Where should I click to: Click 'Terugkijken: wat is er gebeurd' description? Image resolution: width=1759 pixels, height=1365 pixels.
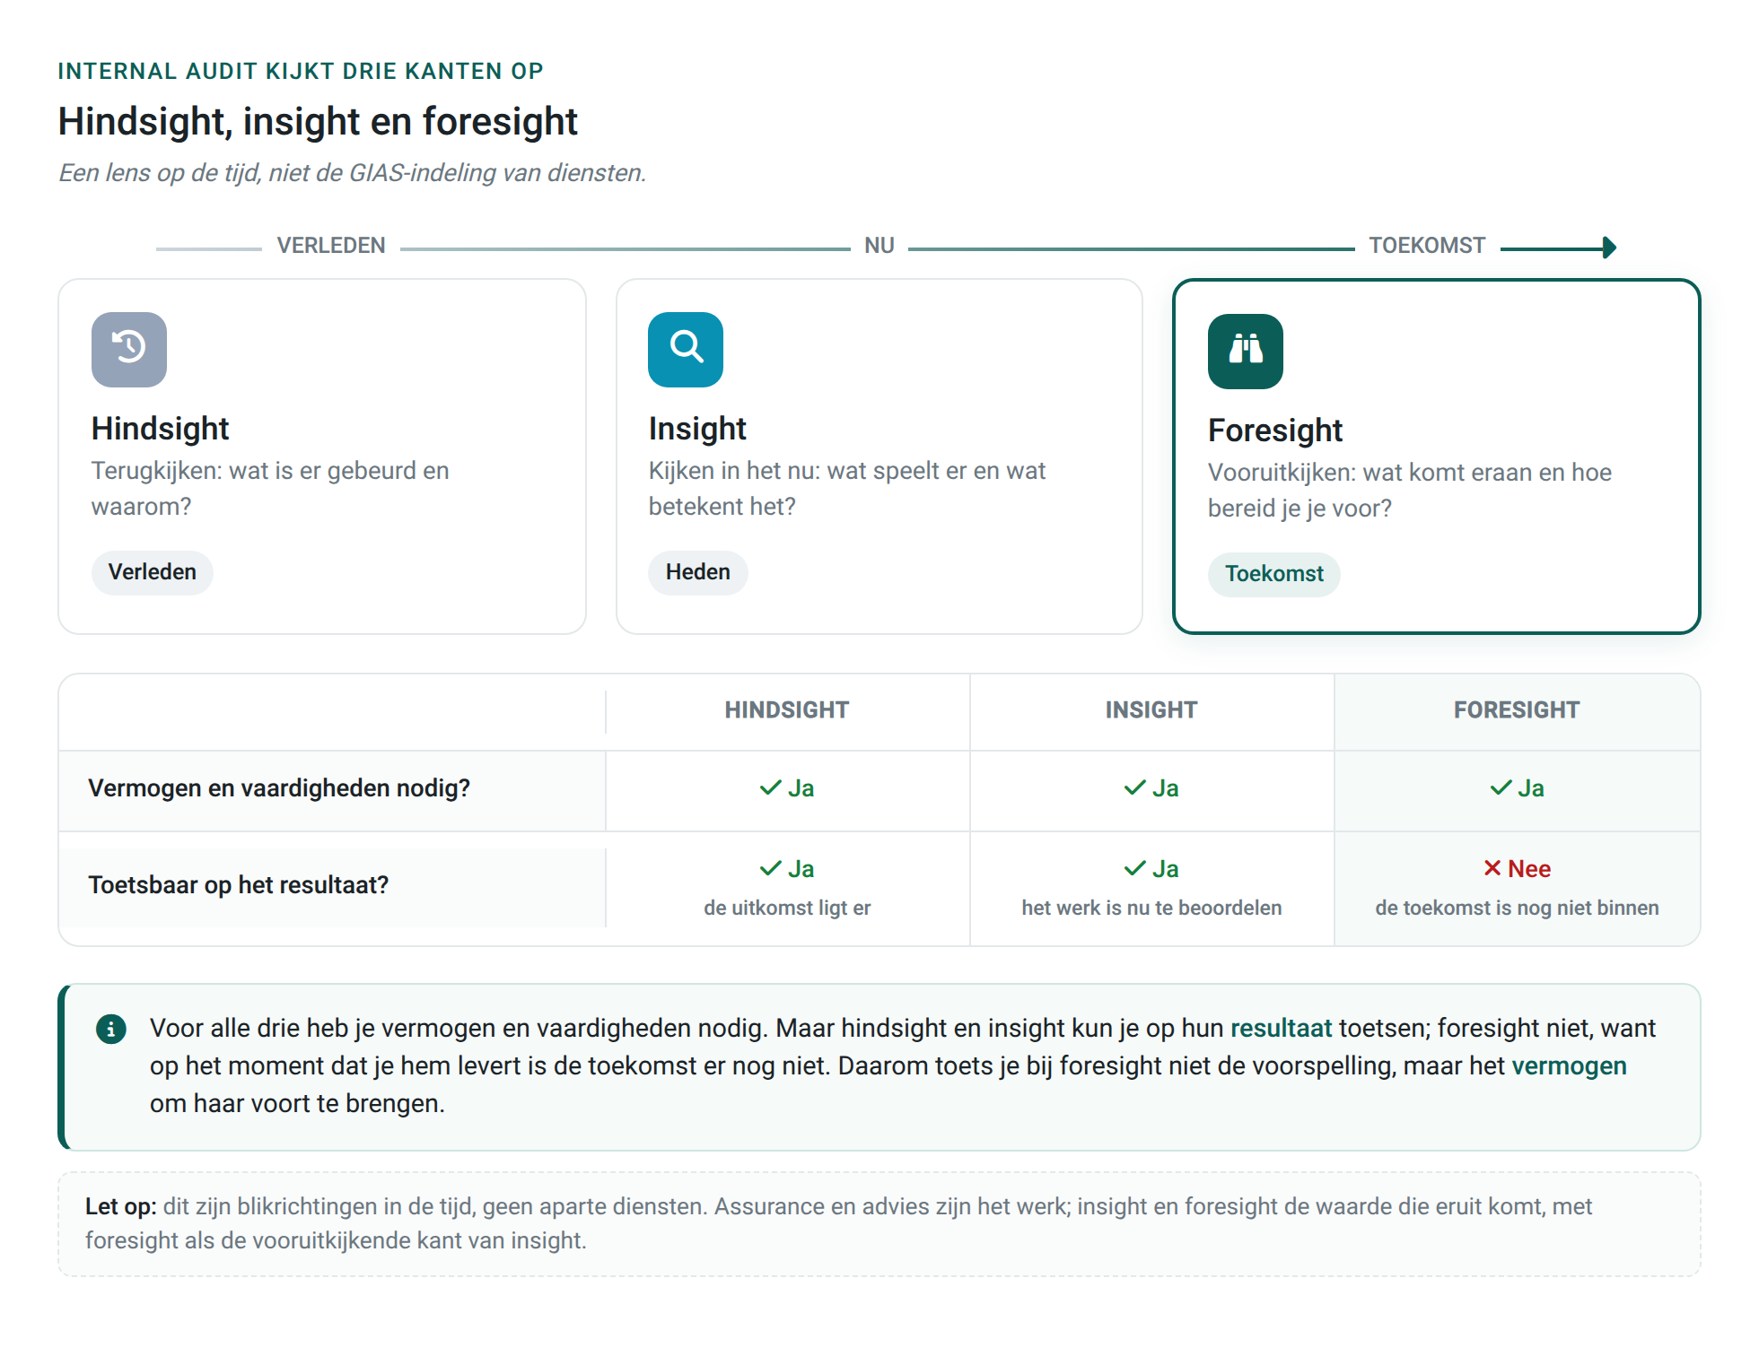(x=270, y=489)
